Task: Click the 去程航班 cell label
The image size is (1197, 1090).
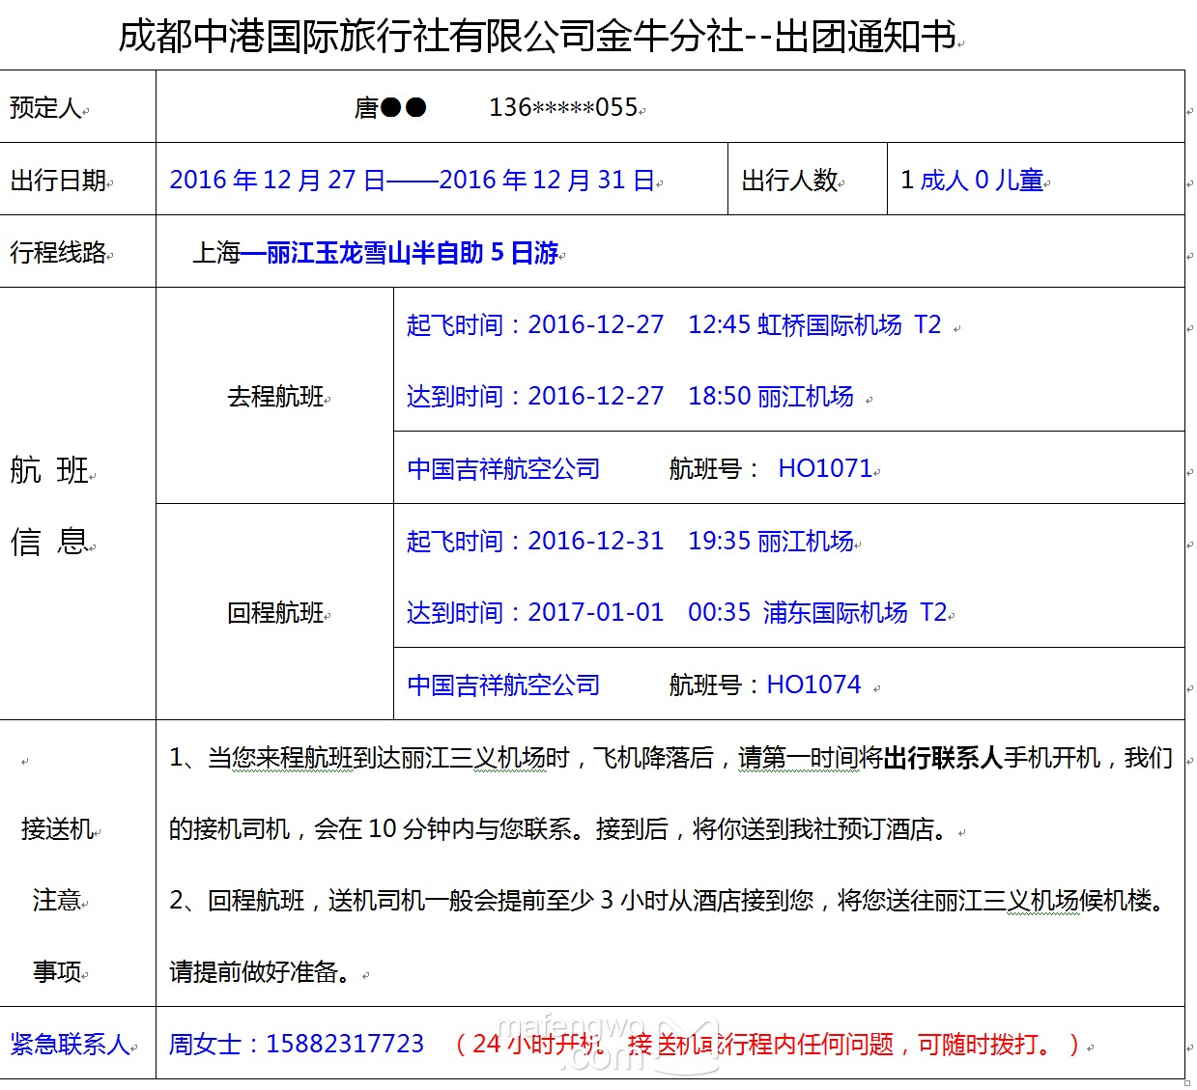Action: click(275, 397)
